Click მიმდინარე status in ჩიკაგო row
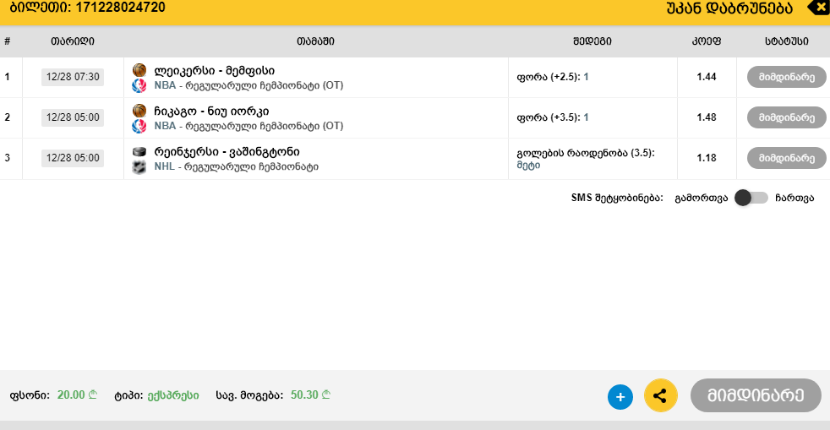Viewport: 830px width, 430px height. (787, 117)
